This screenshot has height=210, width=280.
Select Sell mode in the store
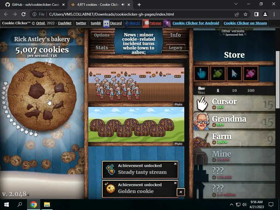point(202,92)
